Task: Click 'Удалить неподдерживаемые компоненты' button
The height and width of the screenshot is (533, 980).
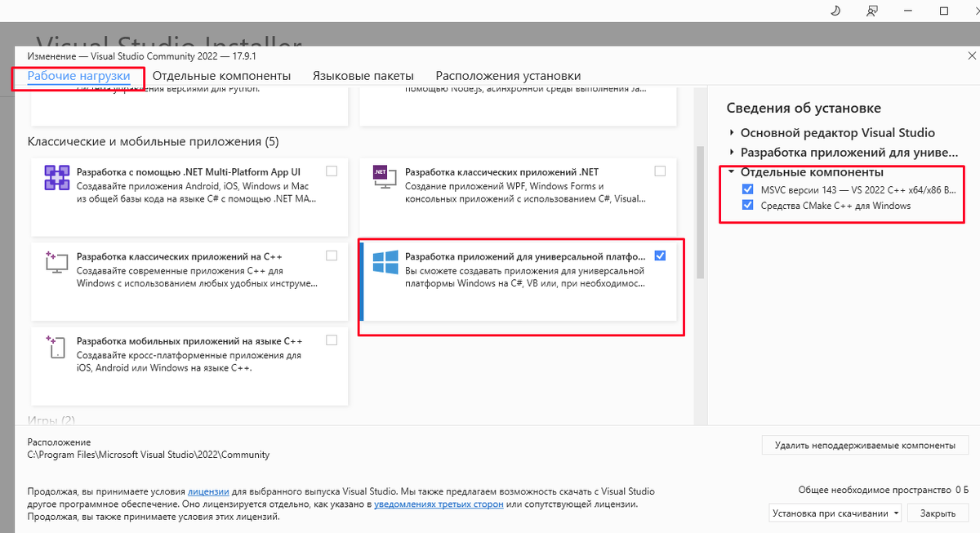Action: 865,446
